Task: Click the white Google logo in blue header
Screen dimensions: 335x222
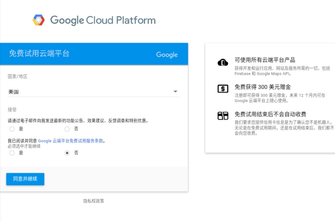Action: [x=167, y=55]
